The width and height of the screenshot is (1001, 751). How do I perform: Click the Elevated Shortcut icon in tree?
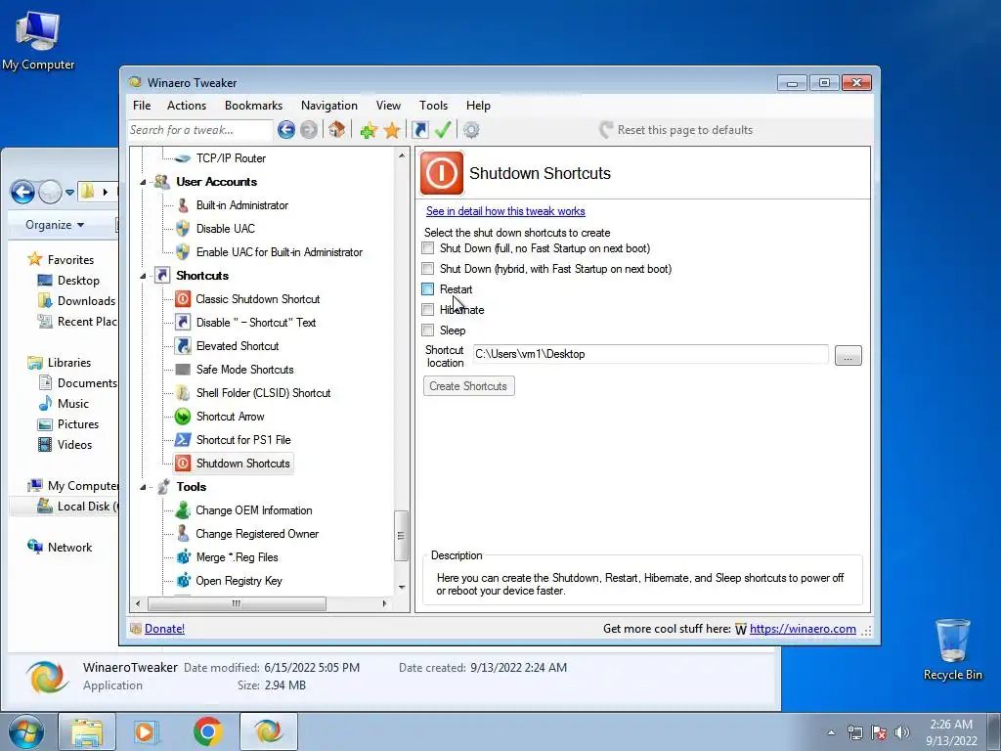183,346
